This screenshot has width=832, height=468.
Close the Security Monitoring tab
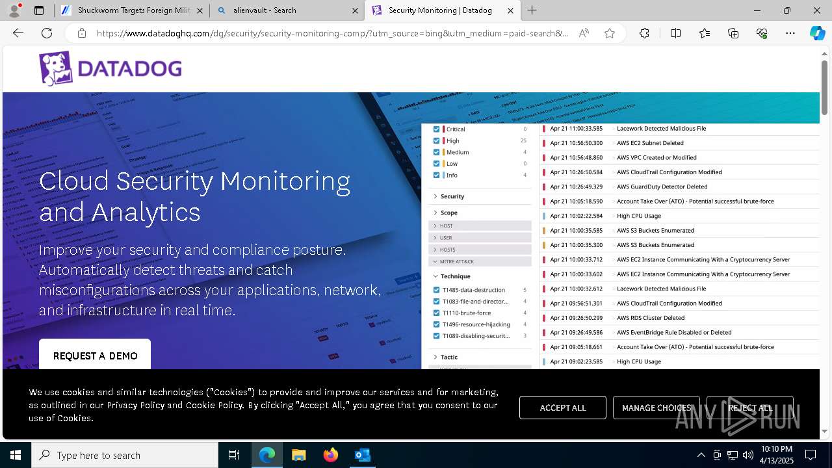tap(510, 10)
